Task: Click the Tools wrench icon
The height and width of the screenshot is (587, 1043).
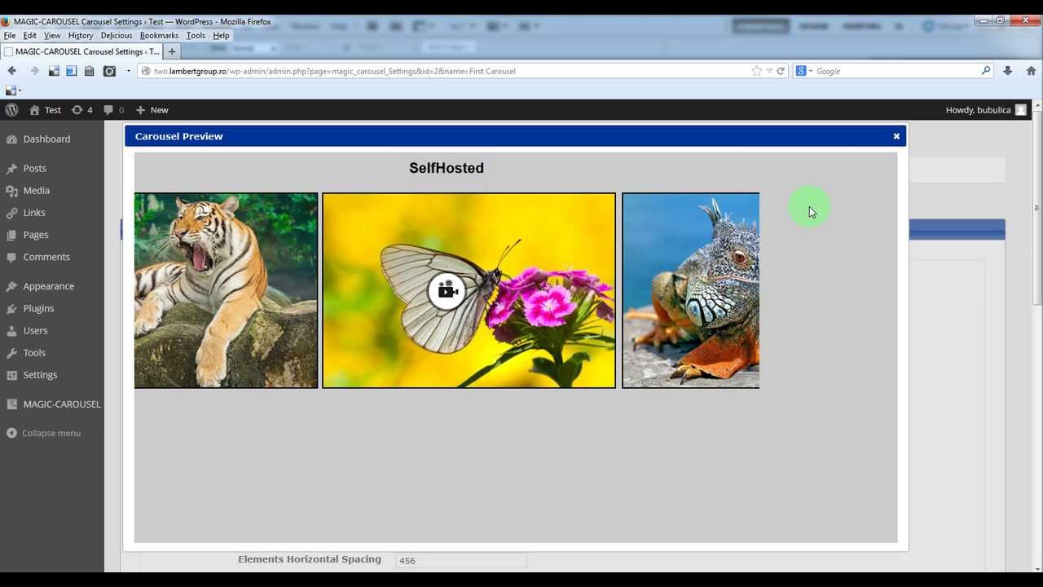Action: [x=11, y=352]
